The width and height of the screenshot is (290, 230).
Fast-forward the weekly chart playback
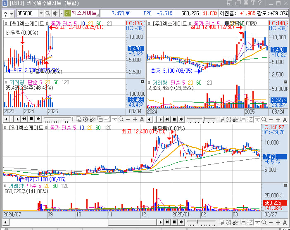pyautogui.click(x=181, y=119)
